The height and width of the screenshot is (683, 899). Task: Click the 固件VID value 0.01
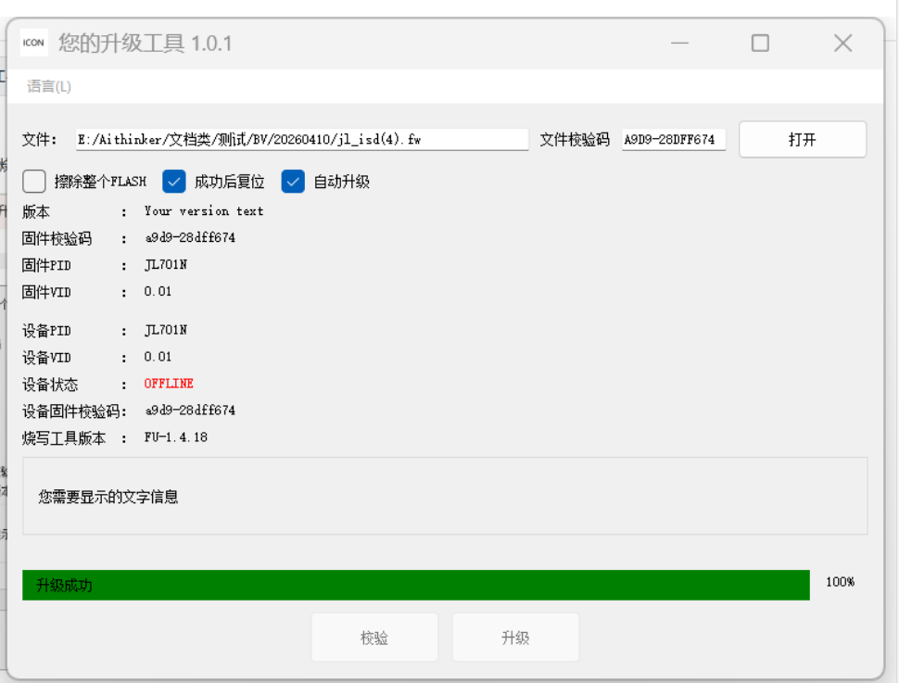(158, 291)
